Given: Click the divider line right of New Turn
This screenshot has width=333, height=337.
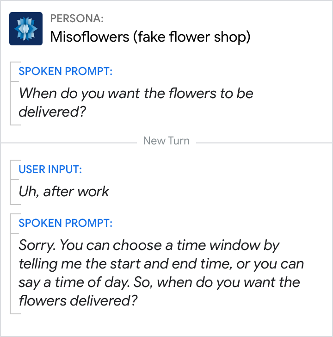Looking at the screenshot, I should pyautogui.click(x=264, y=142).
